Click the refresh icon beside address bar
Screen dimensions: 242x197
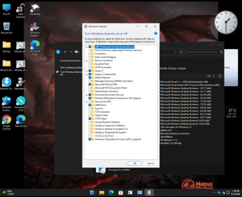coord(181,52)
